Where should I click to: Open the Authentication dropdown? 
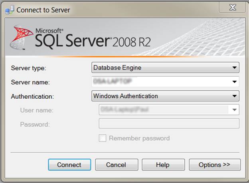tap(165, 96)
